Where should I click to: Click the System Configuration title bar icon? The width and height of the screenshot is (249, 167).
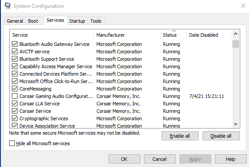click(x=7, y=6)
